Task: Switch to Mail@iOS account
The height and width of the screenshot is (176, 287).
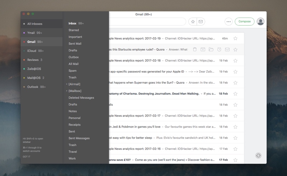Action: pos(42,78)
